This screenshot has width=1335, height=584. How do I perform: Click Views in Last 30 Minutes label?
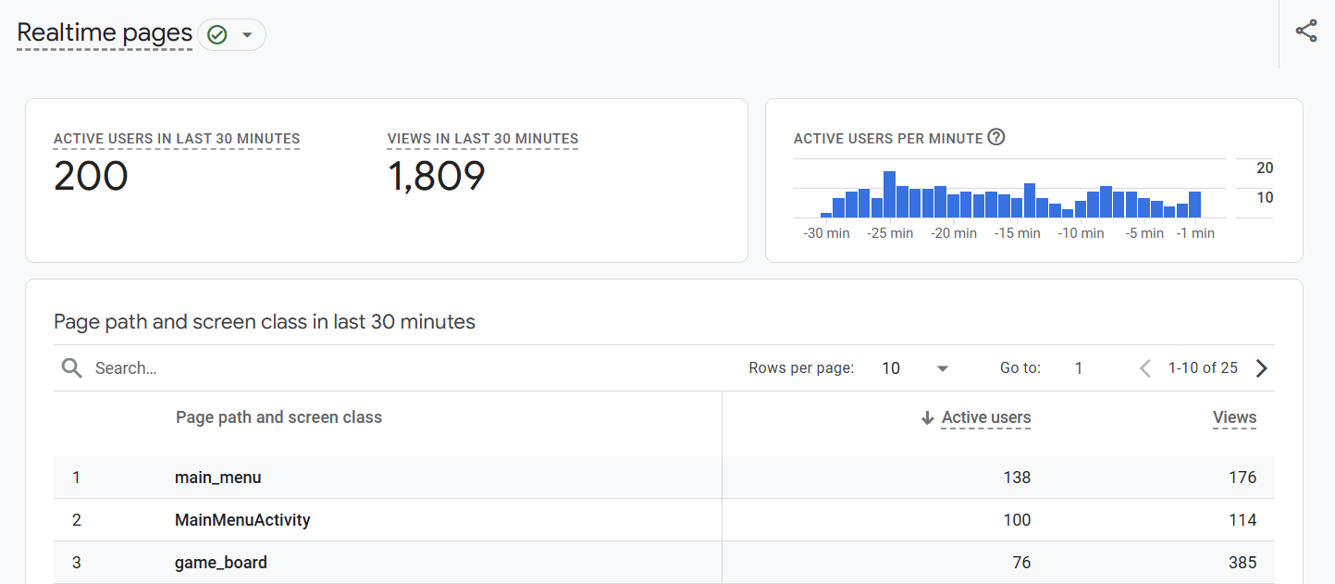[483, 140]
